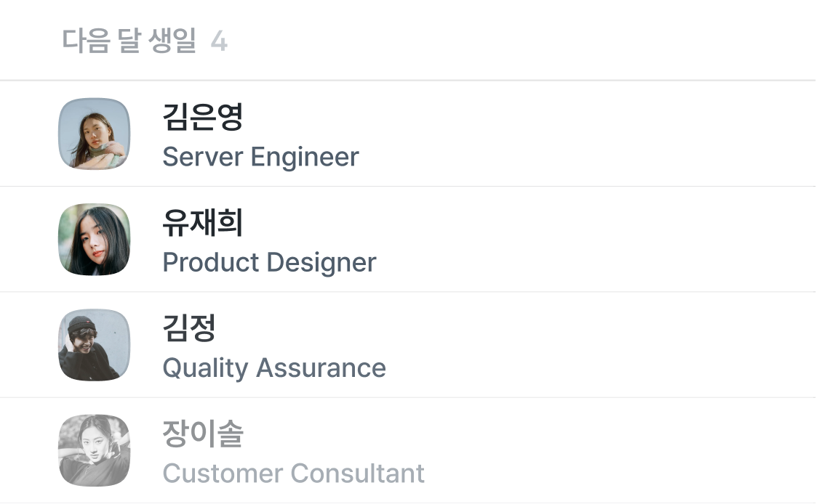Click the Quality Assurance job title
This screenshot has height=504, width=816.
pyautogui.click(x=273, y=368)
